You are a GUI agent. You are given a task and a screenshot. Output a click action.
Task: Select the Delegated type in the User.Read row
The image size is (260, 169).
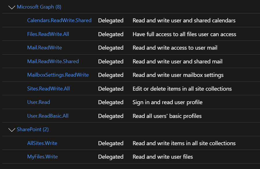click(x=111, y=102)
